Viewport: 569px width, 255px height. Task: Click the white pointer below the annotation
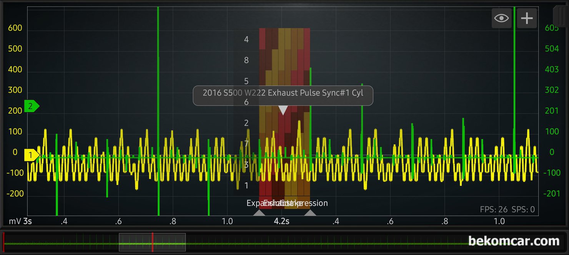pos(283,111)
